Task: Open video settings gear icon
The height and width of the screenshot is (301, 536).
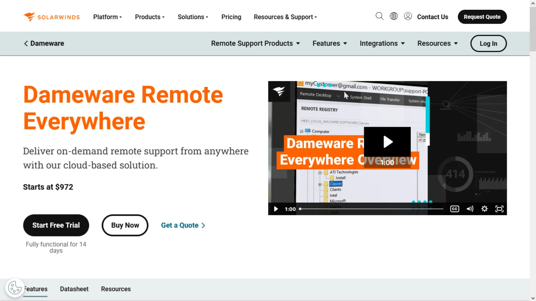Action: (x=484, y=209)
